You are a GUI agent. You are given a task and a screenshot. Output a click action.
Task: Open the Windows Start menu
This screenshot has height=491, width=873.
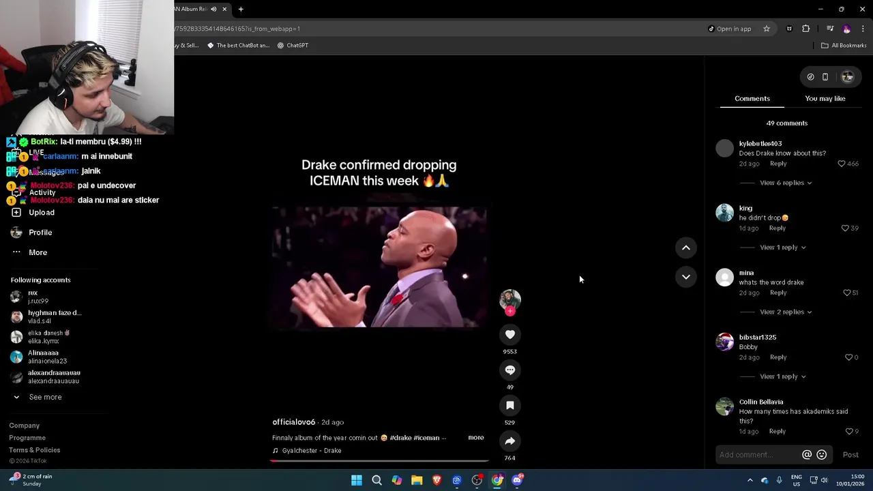356,480
